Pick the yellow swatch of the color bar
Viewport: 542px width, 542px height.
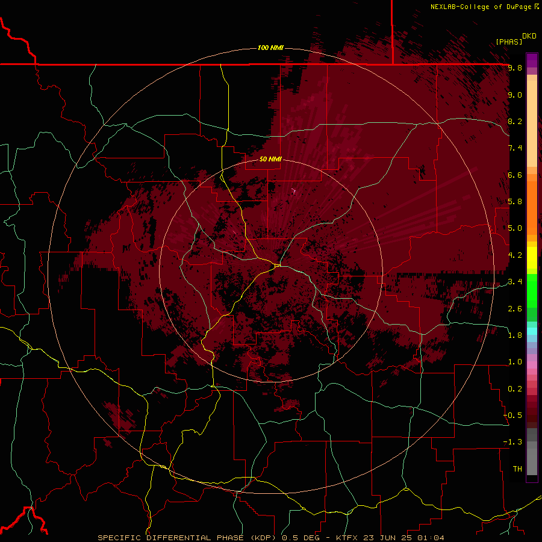(532, 258)
